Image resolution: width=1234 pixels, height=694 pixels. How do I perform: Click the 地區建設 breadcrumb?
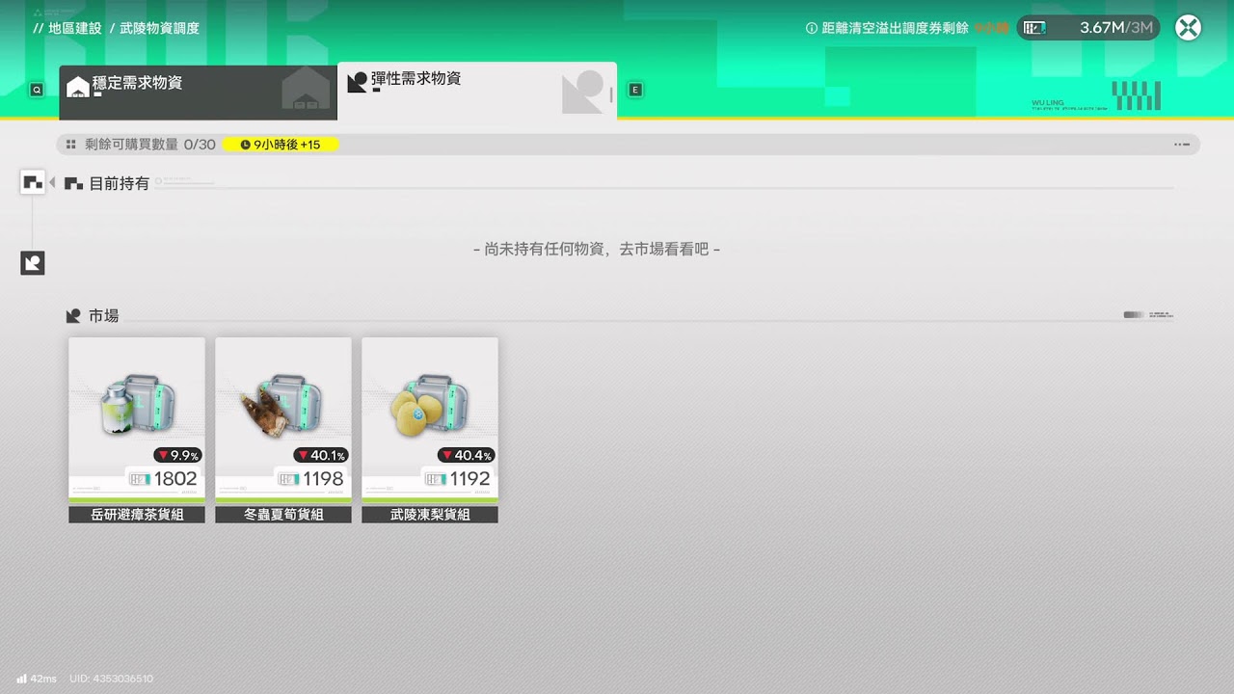(74, 28)
